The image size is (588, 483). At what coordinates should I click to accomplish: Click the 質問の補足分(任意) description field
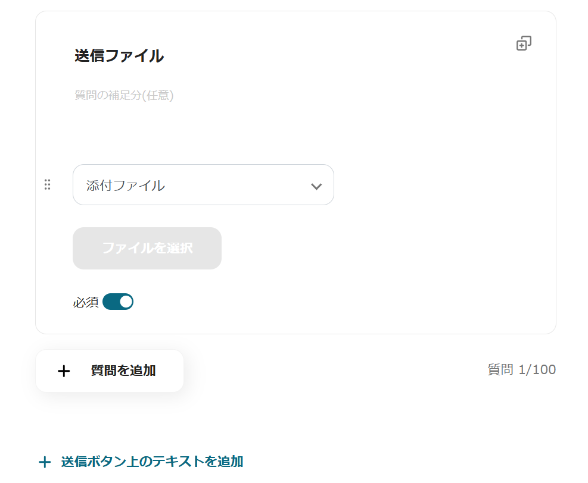pyautogui.click(x=124, y=95)
